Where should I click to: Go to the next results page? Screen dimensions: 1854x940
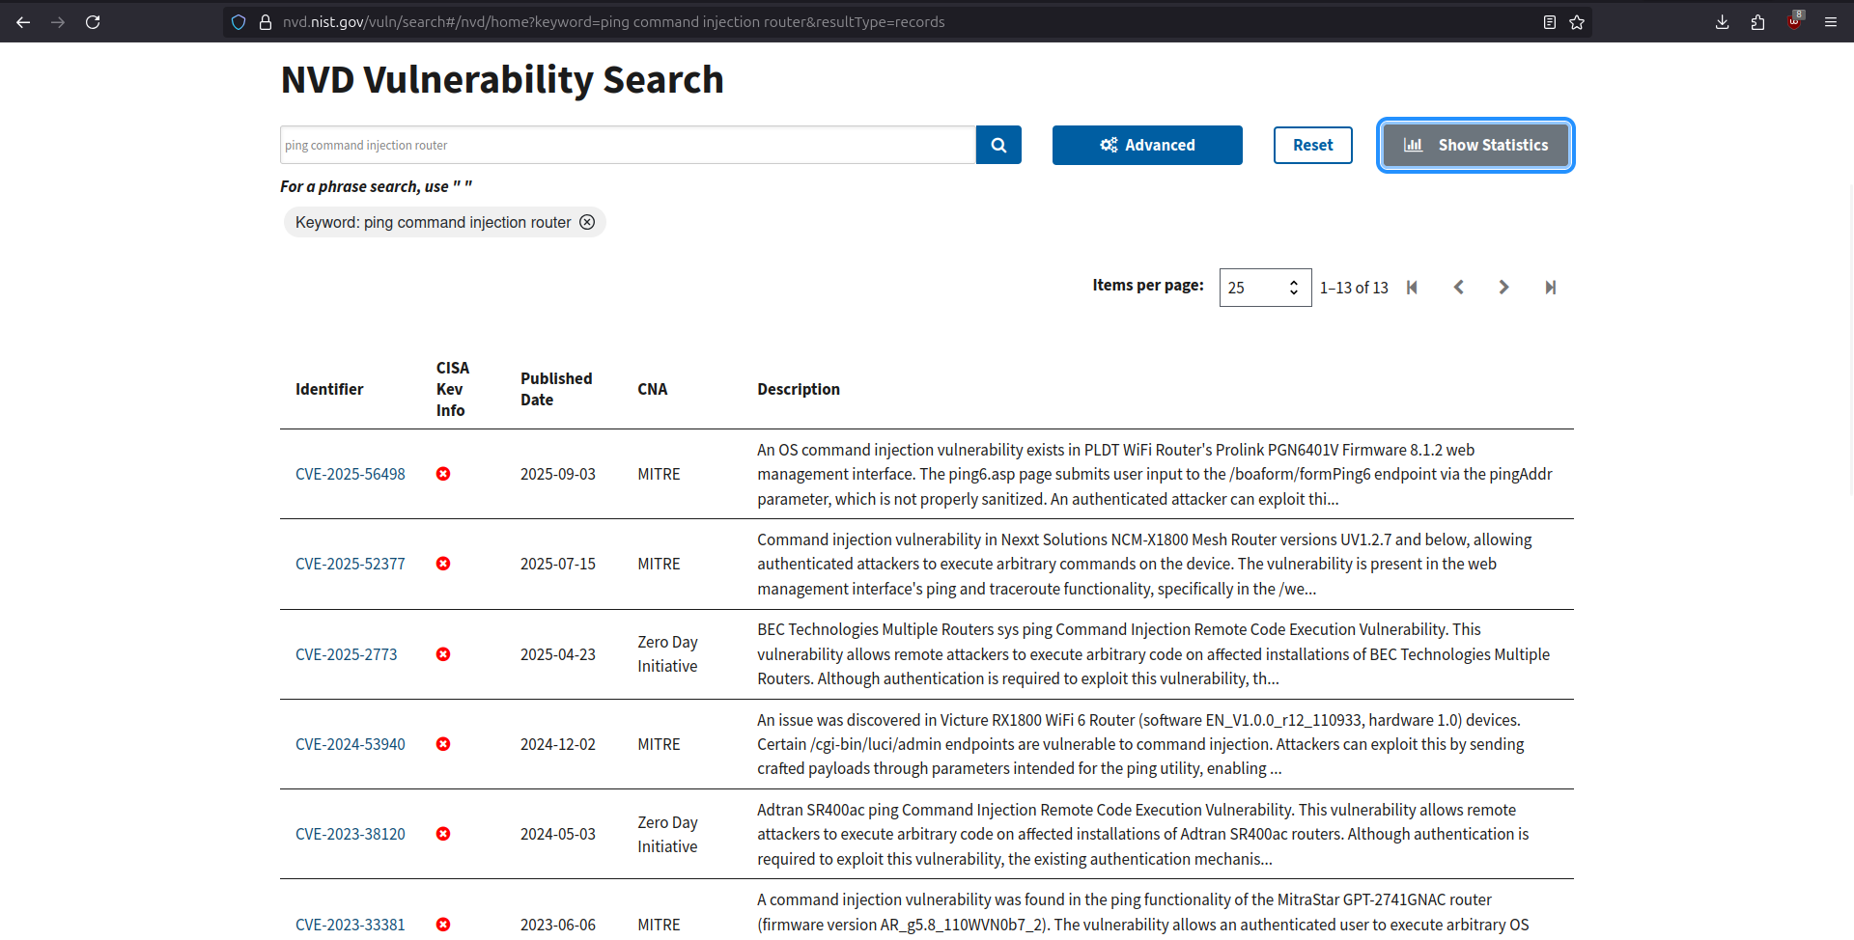coord(1503,287)
